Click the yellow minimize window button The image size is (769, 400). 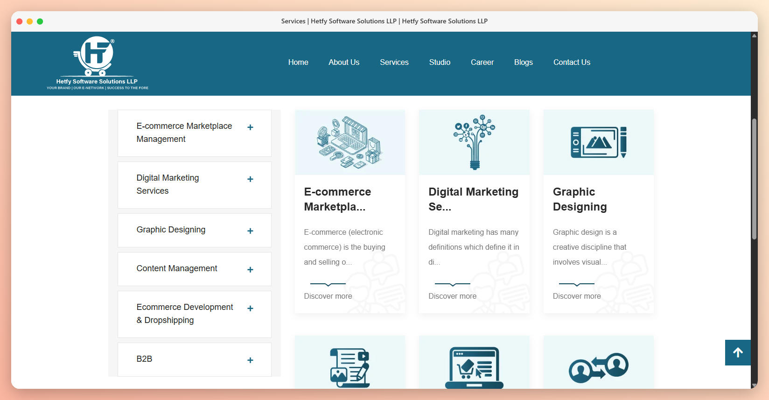click(x=29, y=21)
